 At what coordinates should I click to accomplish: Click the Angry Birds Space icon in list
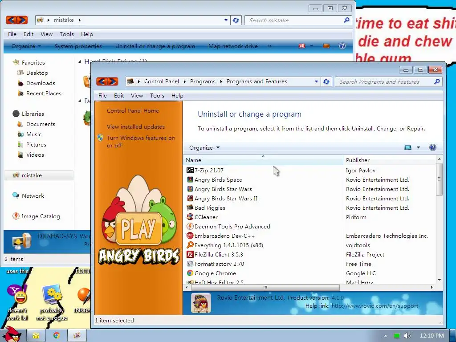[x=190, y=180]
